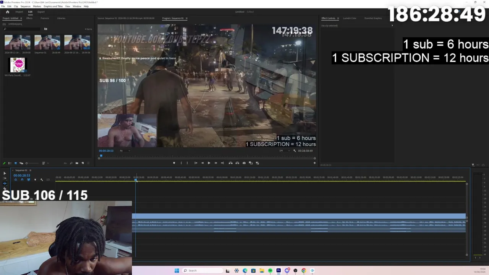Open the Project: Untitled panel menu
Screen dimensions: 489x275
point(21,18)
